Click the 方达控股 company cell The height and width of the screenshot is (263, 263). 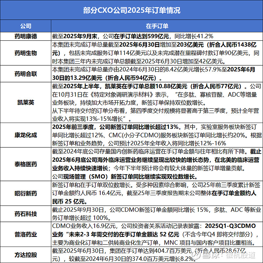click(x=26, y=255)
